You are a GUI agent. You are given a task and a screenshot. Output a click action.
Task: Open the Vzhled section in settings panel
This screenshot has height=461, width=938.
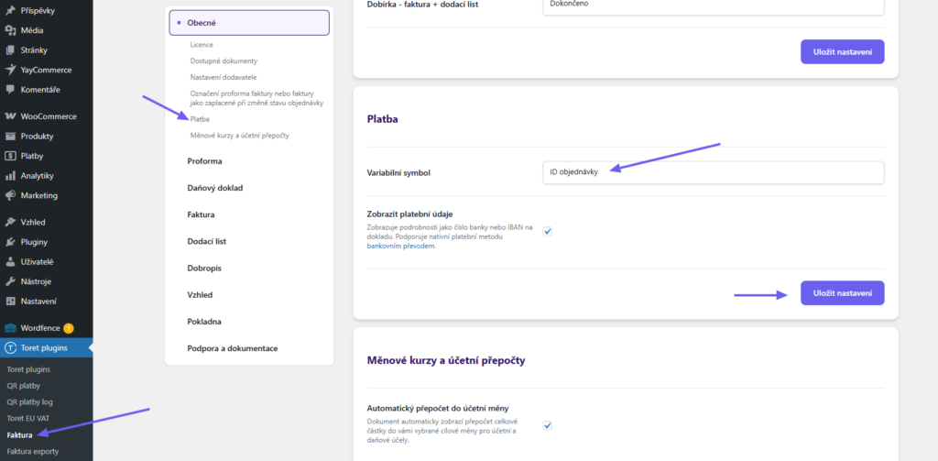click(x=200, y=294)
